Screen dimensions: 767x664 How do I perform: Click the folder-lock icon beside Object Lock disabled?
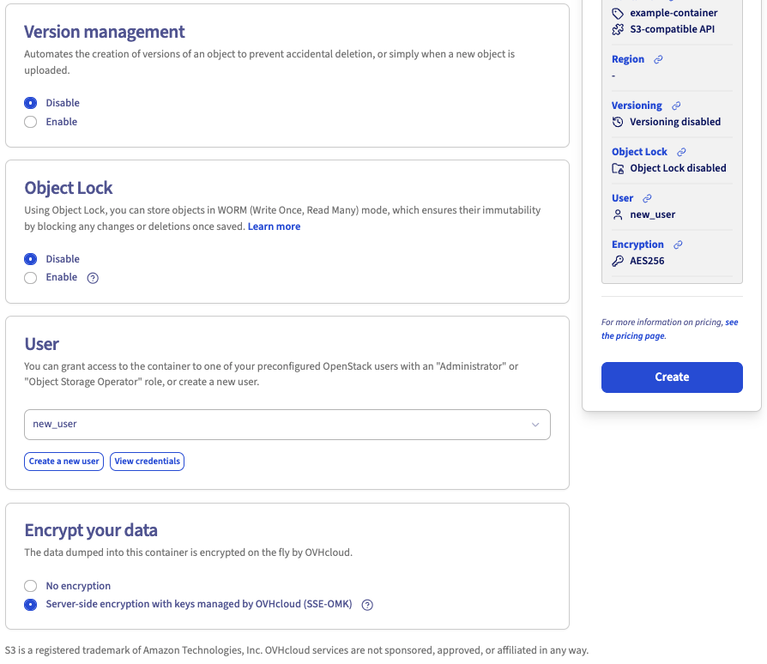pos(618,168)
